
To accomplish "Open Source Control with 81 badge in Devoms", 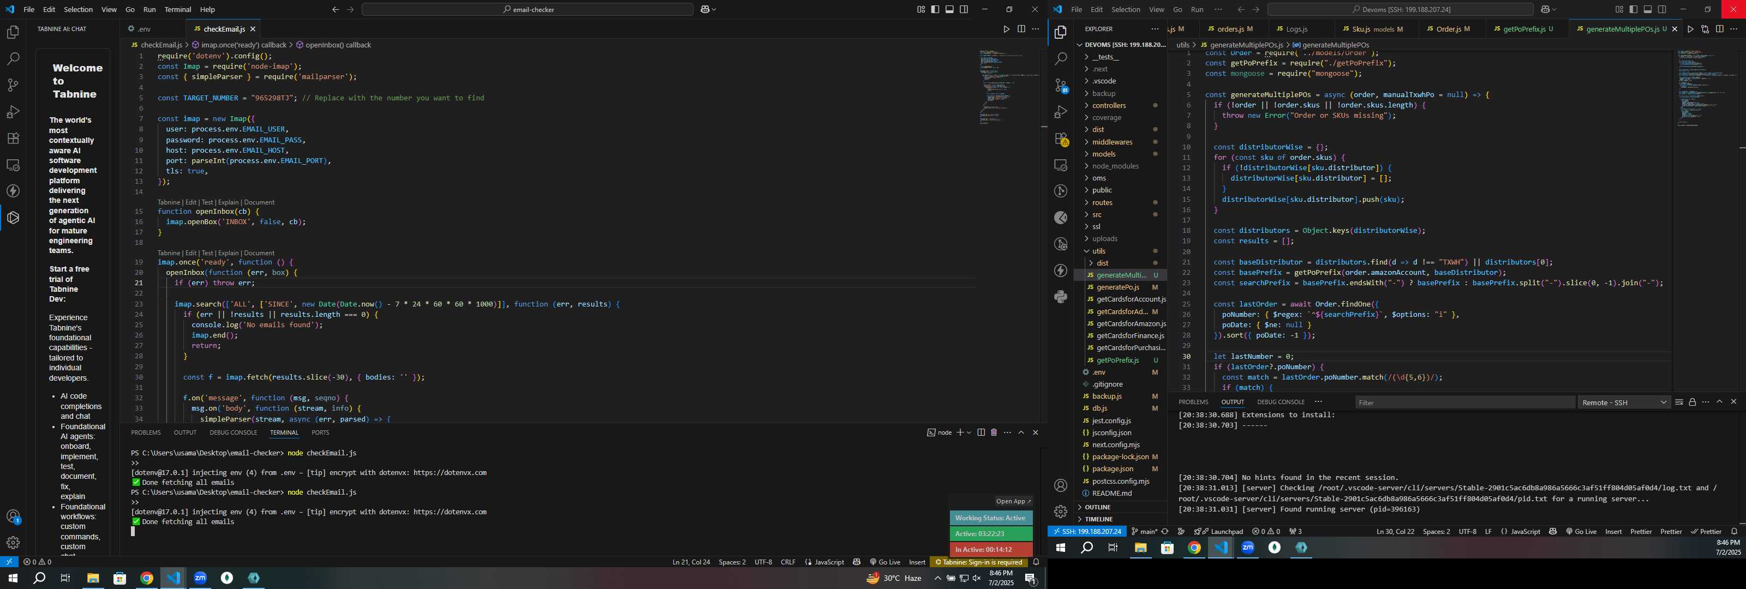I will (x=1061, y=86).
